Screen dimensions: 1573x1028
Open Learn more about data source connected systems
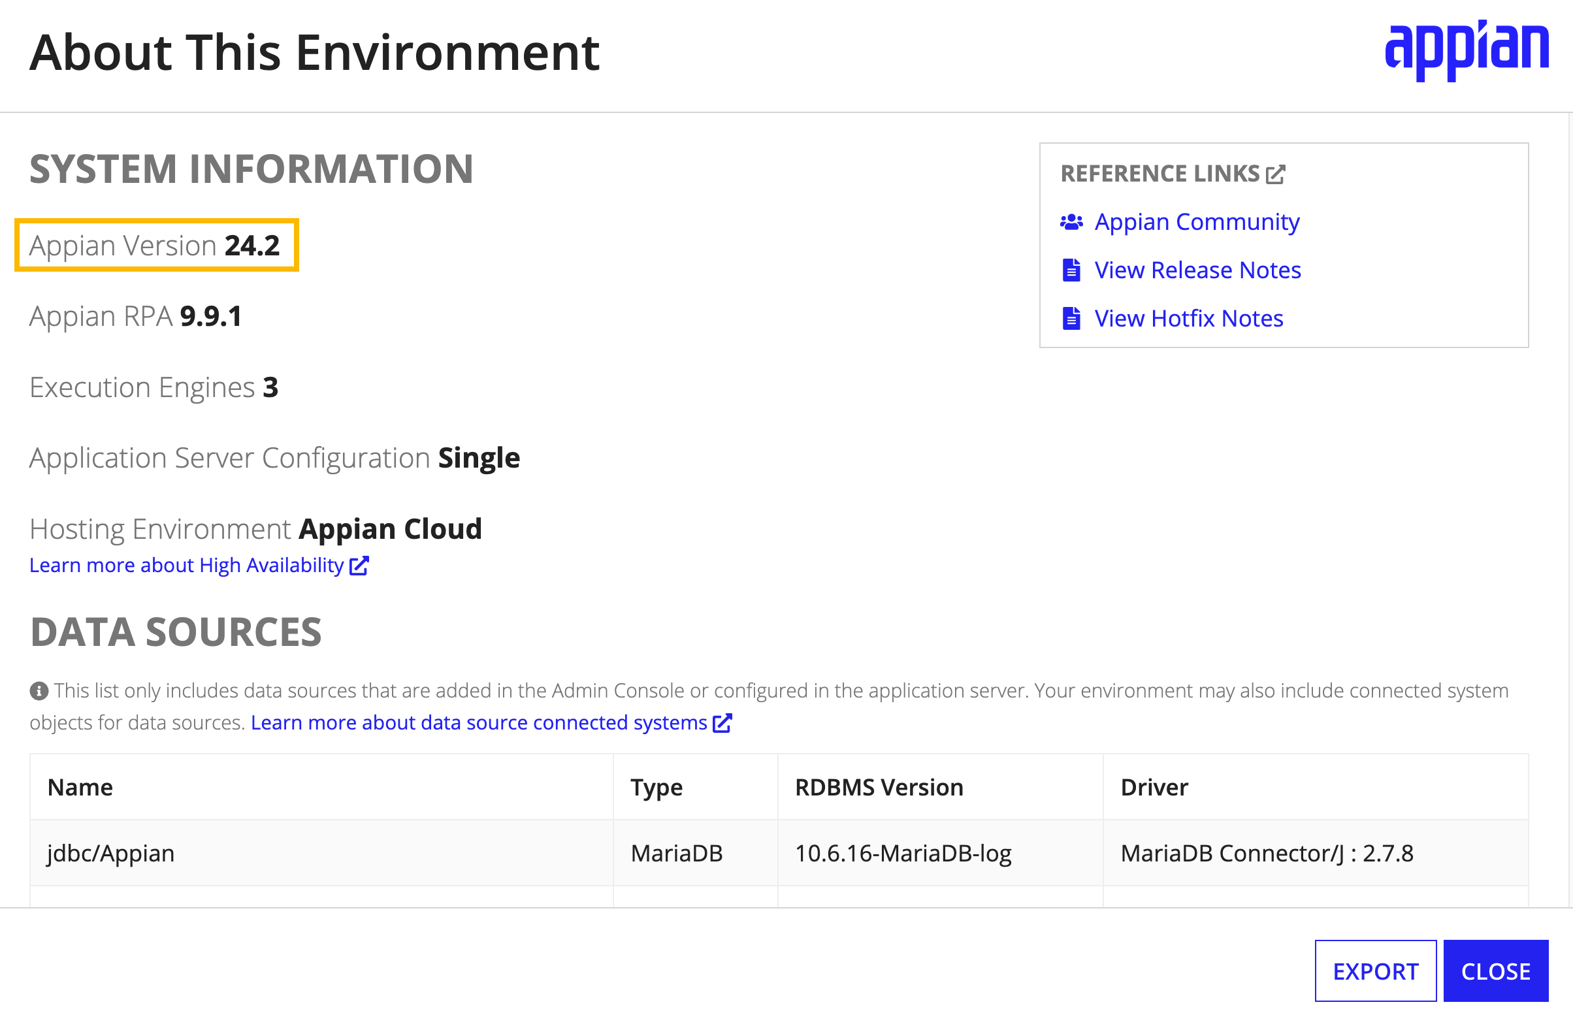pyautogui.click(x=479, y=724)
